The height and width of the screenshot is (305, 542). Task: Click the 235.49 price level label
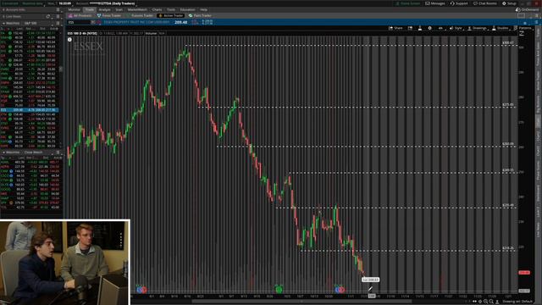508,205
